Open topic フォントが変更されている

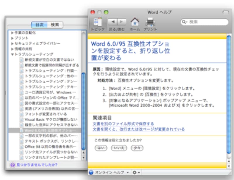(x=46, y=114)
